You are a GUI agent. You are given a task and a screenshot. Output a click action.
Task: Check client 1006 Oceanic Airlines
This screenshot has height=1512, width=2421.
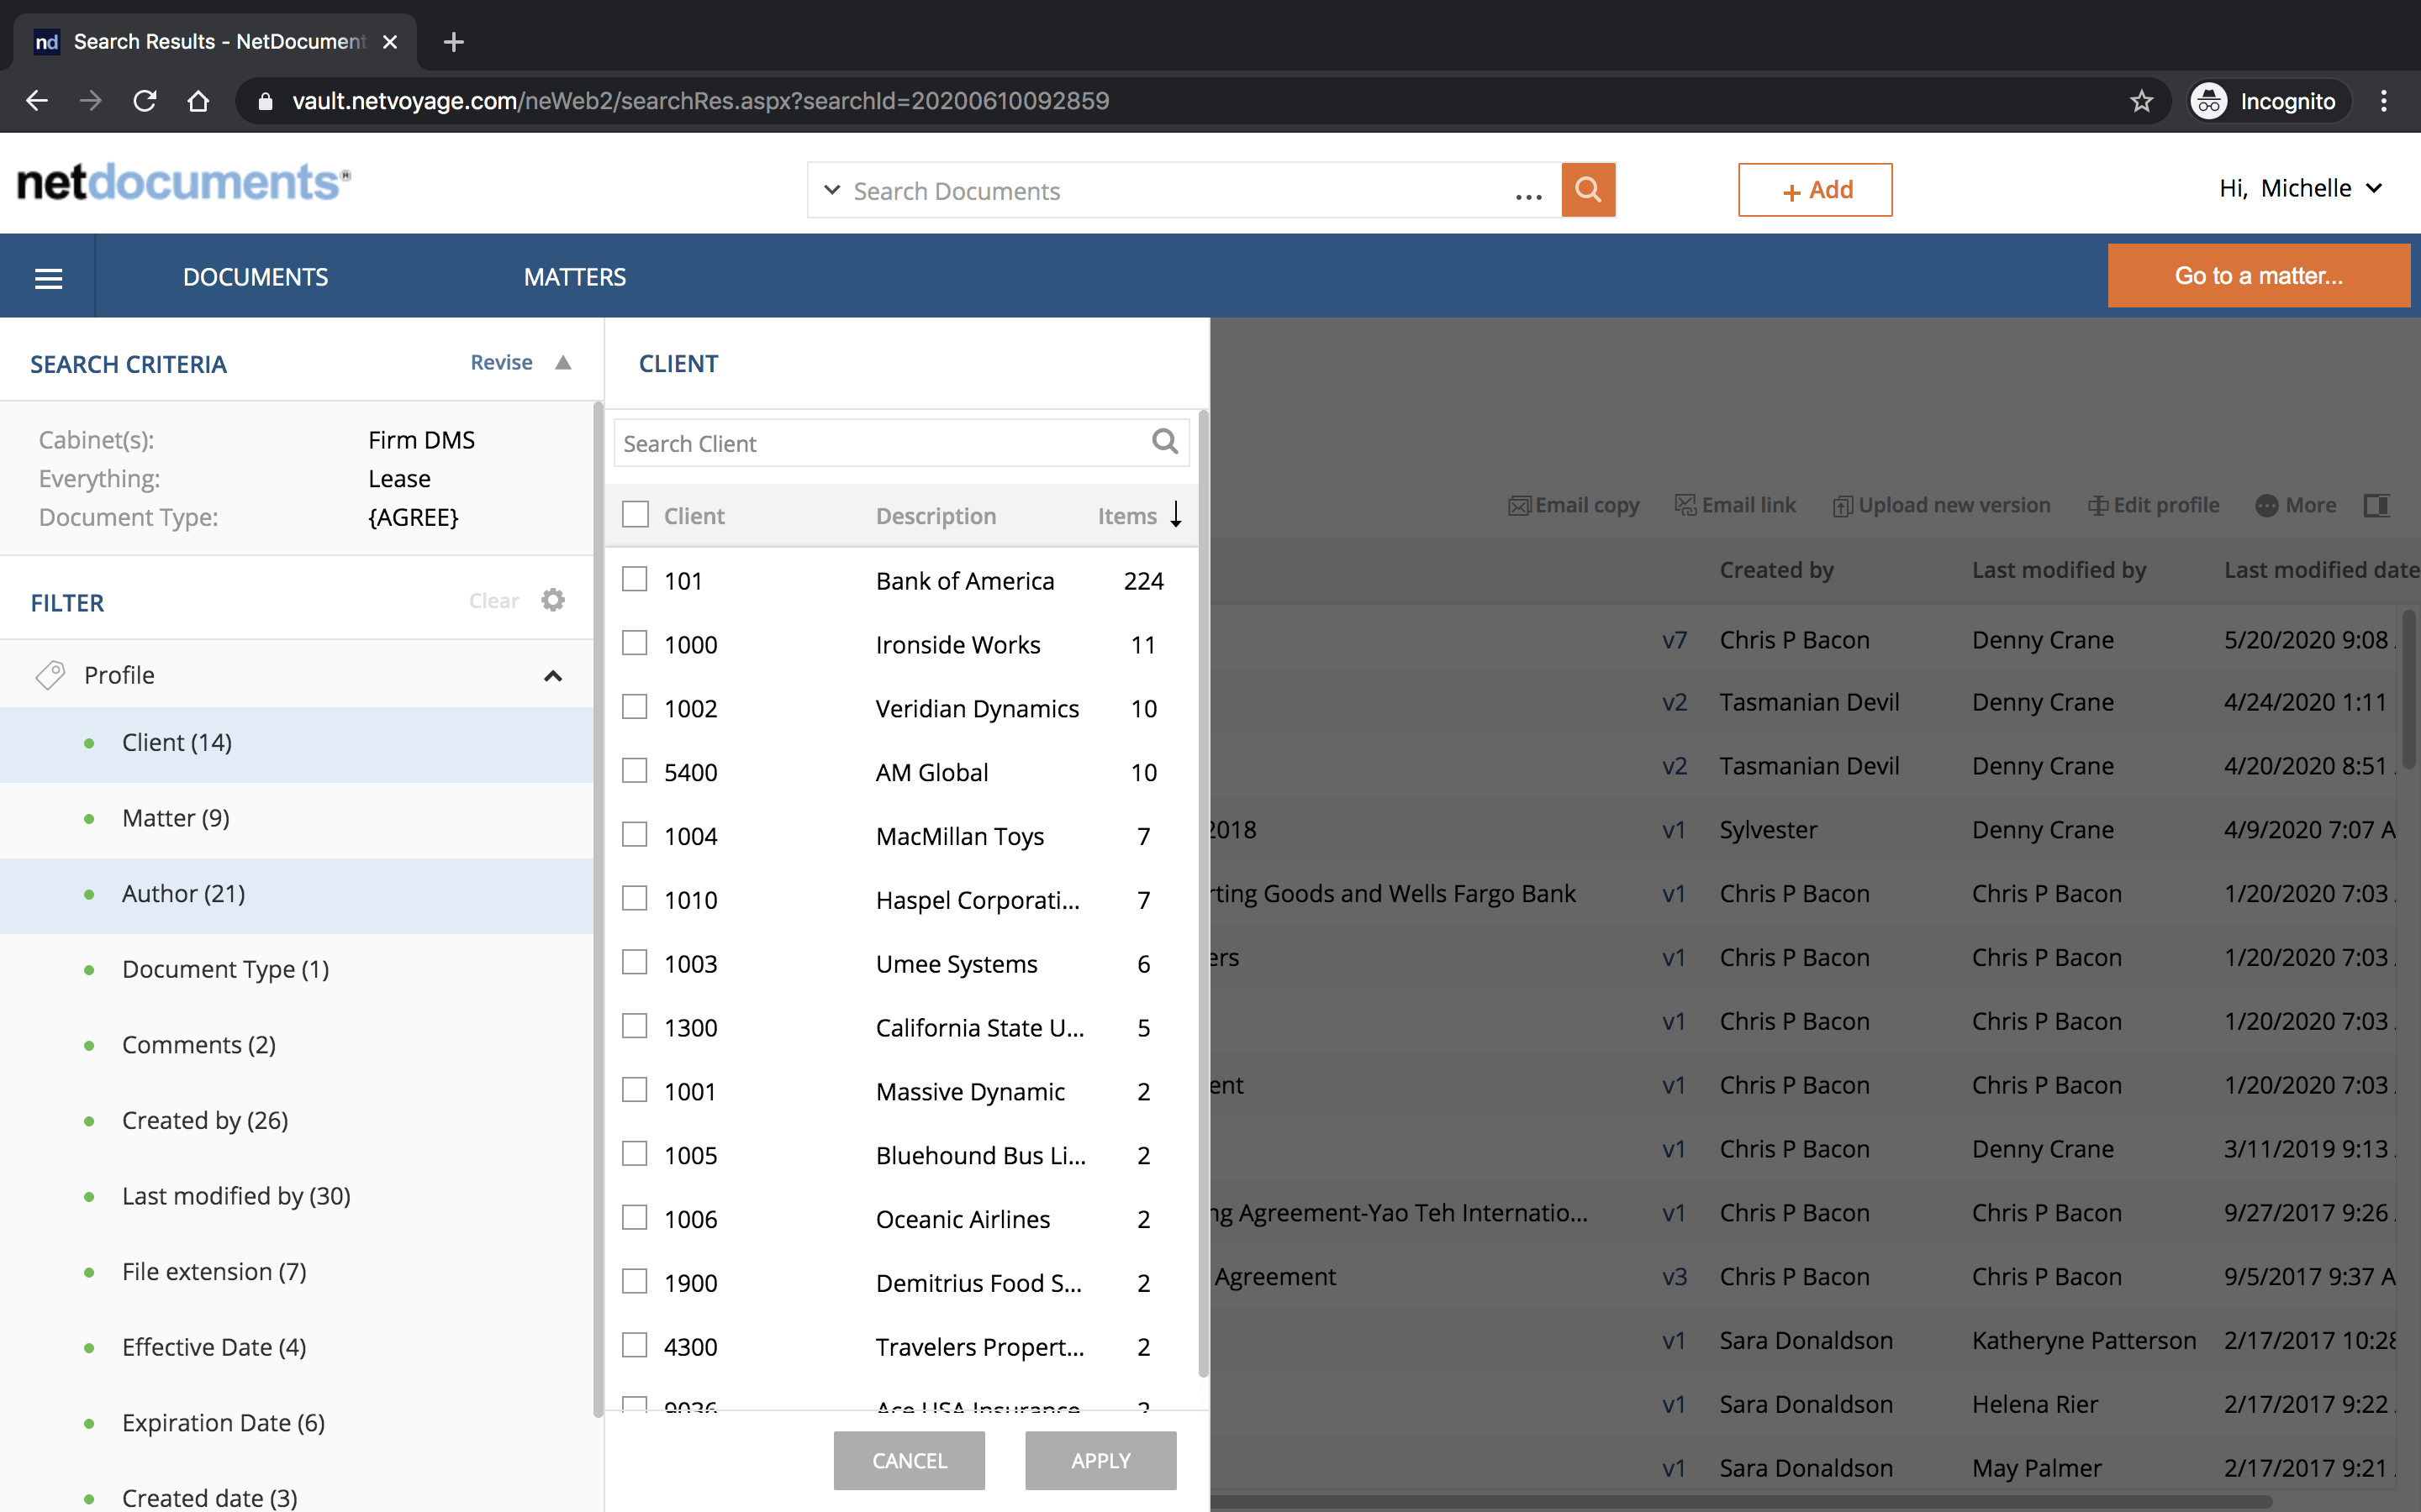(x=636, y=1217)
